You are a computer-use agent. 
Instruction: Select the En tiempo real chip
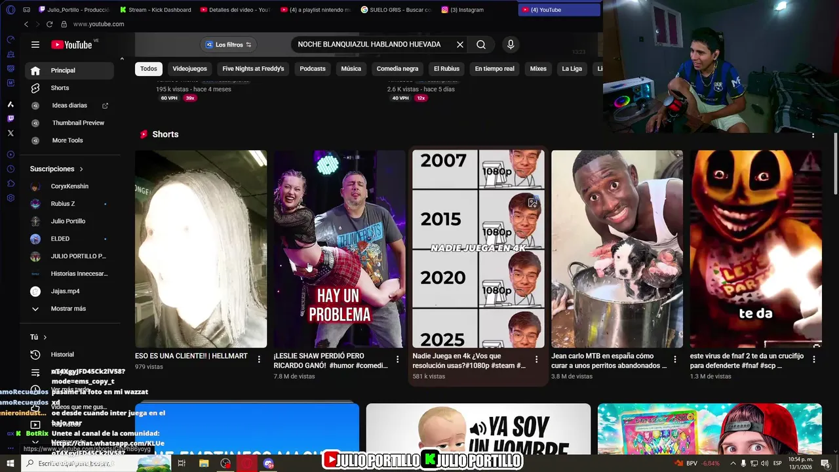(494, 69)
